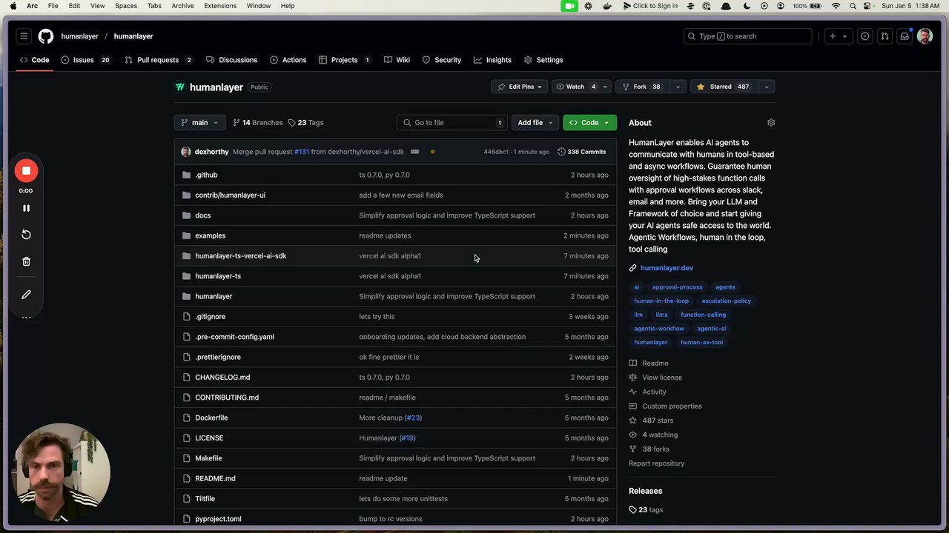Open the green Code clone dropdown

click(589, 123)
